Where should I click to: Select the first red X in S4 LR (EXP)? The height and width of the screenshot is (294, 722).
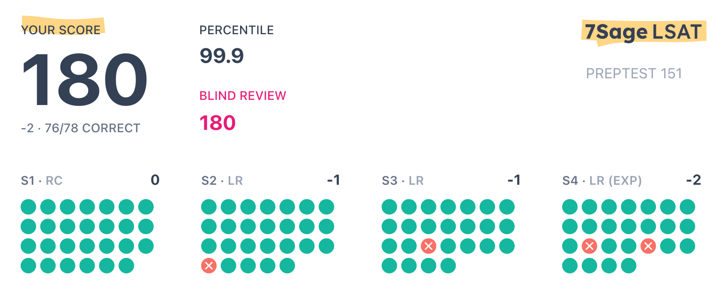click(589, 246)
